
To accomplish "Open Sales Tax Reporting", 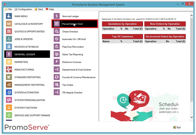I will (x=73, y=54).
